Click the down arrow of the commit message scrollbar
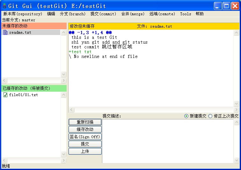The image size is (241, 170). tap(237, 160)
